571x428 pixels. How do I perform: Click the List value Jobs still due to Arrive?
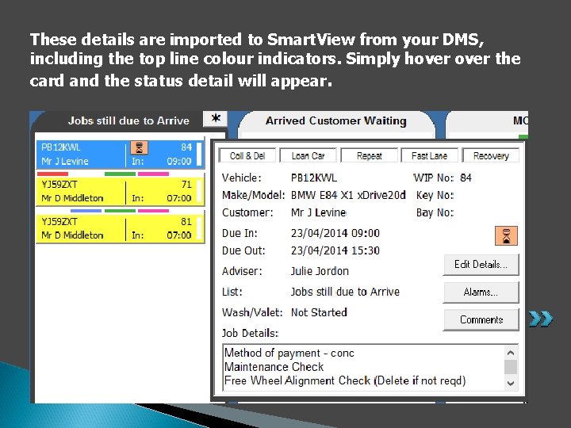point(345,292)
